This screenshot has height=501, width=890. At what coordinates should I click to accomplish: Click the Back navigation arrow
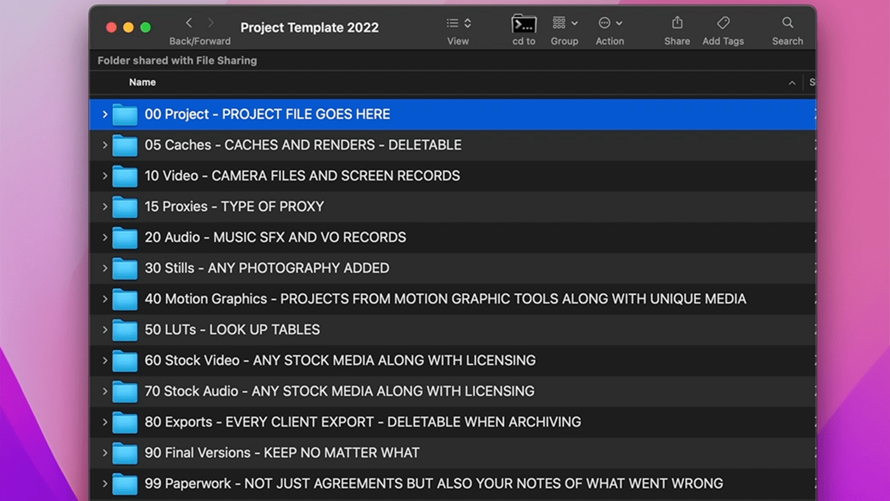[x=188, y=22]
